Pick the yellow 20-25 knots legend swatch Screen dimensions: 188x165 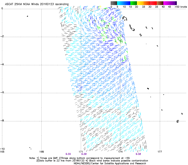pos(140,3)
